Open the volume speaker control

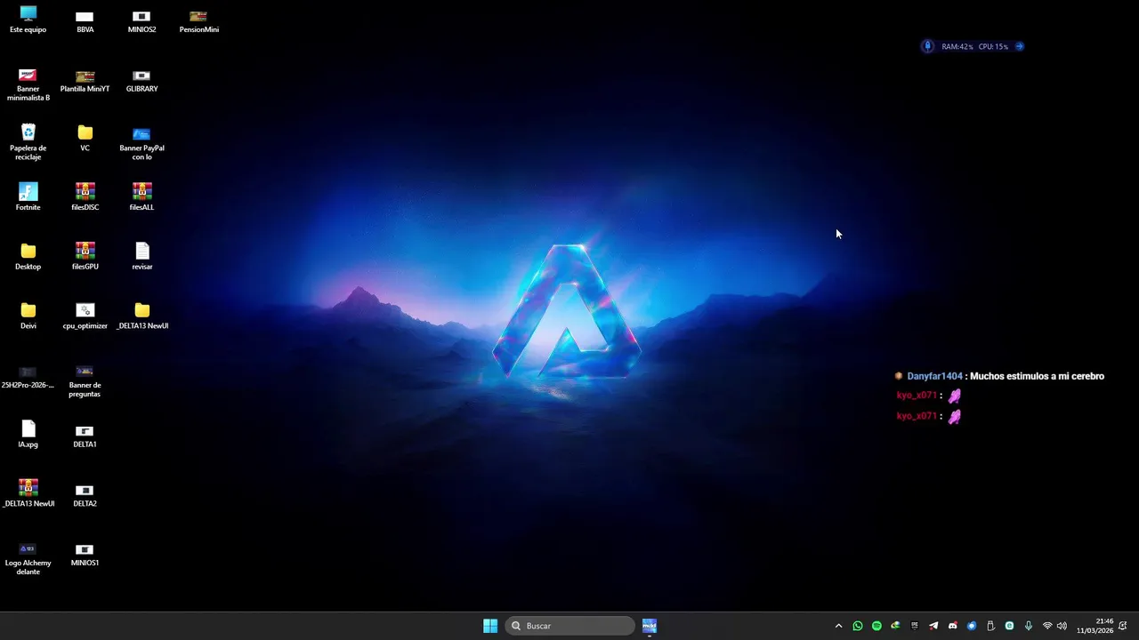1062,626
